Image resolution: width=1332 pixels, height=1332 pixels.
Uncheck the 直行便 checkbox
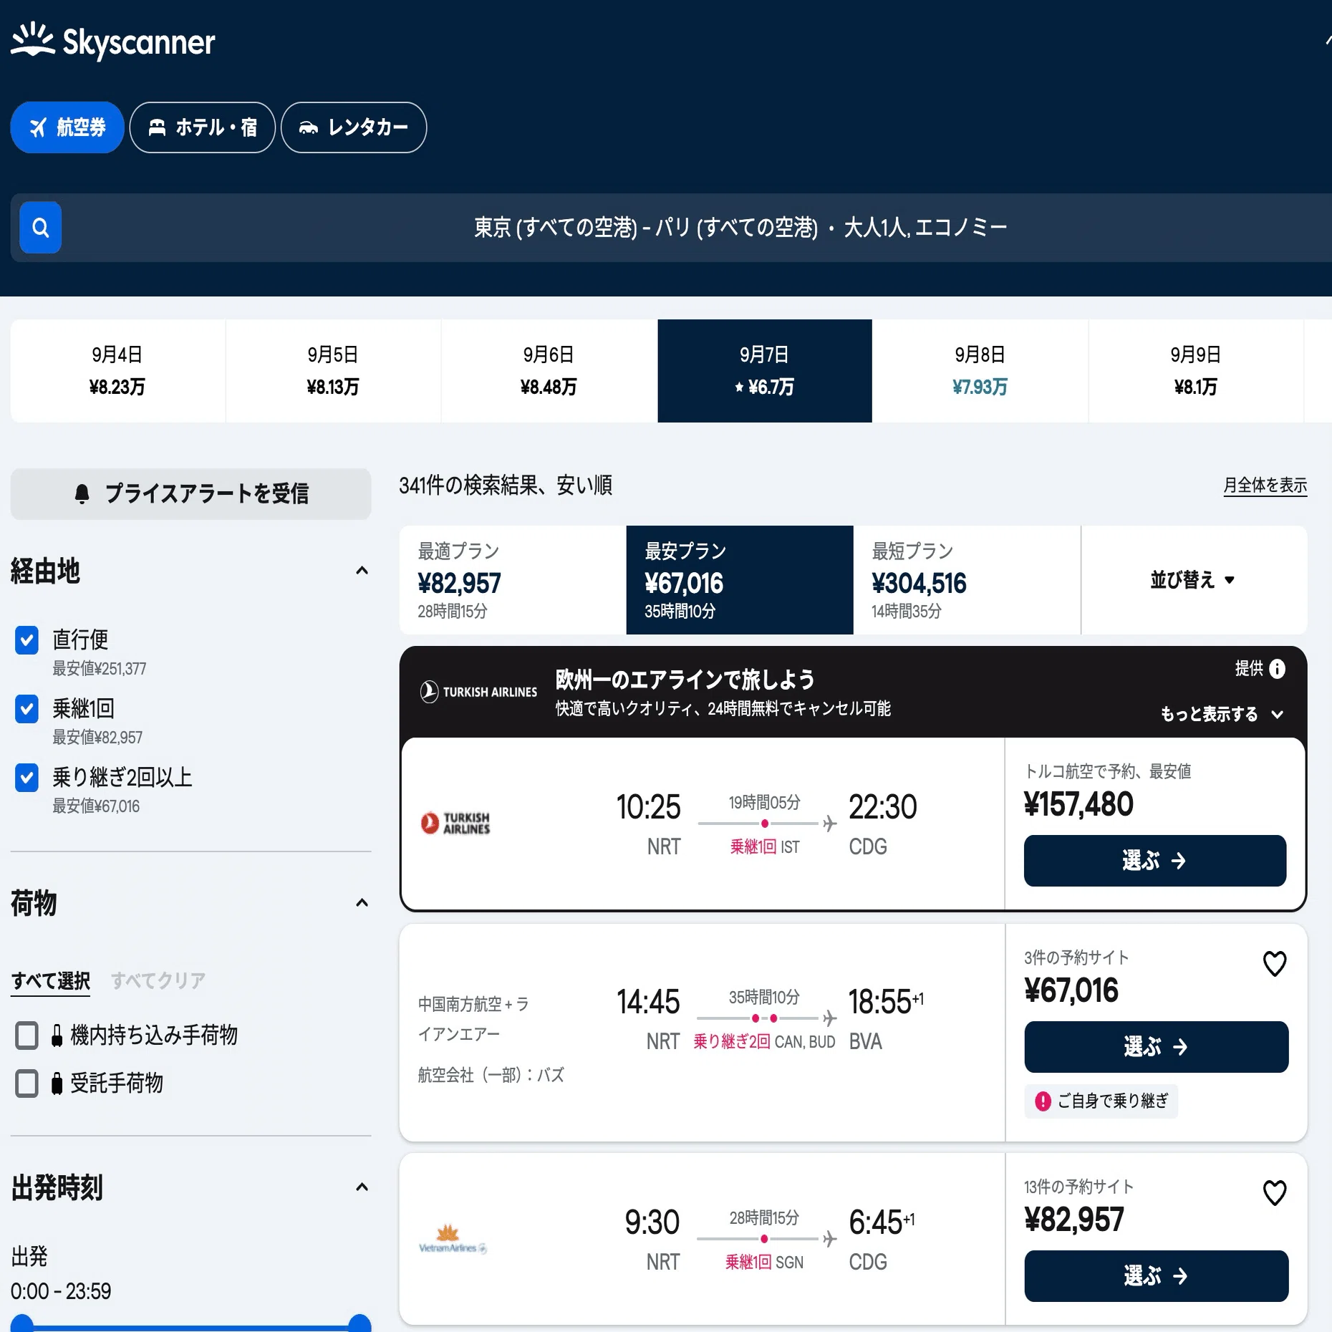point(27,640)
